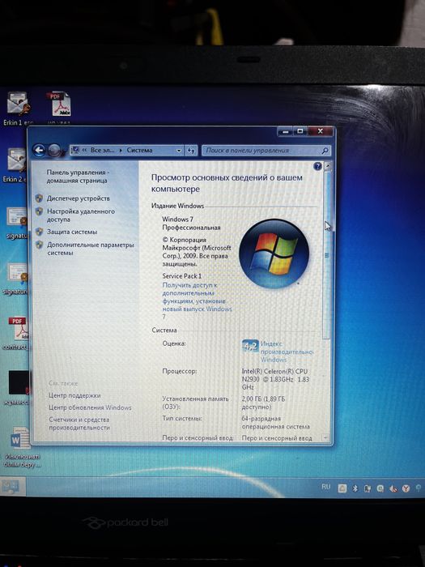Click the scrollbar down arrow in System window
The image size is (425, 567).
coord(326,438)
